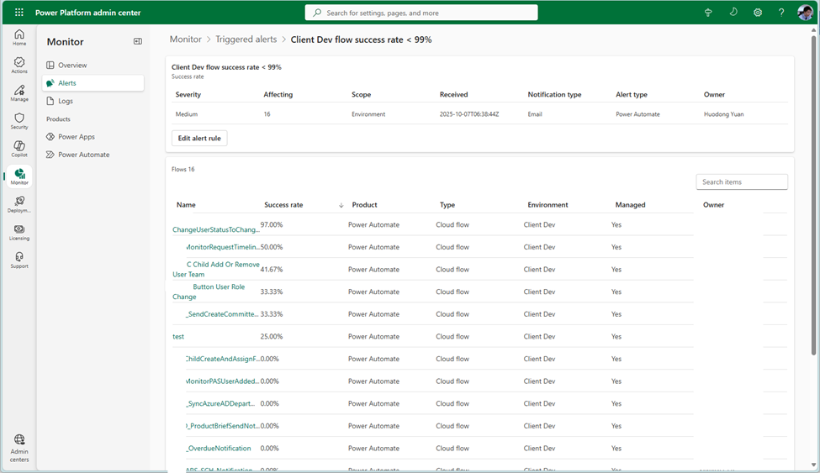
Task: Click the Product column header
Action: (x=364, y=205)
